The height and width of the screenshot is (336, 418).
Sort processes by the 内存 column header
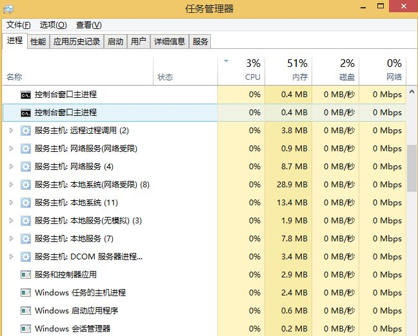coord(297,70)
